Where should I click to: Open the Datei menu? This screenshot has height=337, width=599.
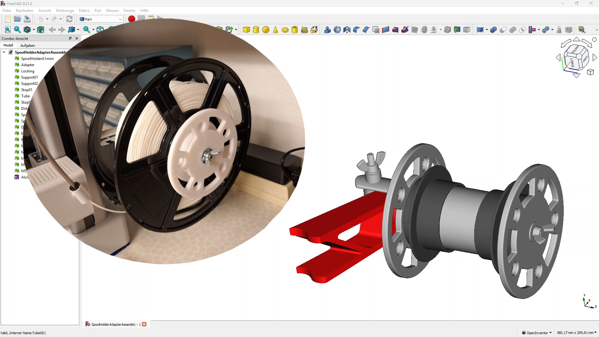(7, 10)
